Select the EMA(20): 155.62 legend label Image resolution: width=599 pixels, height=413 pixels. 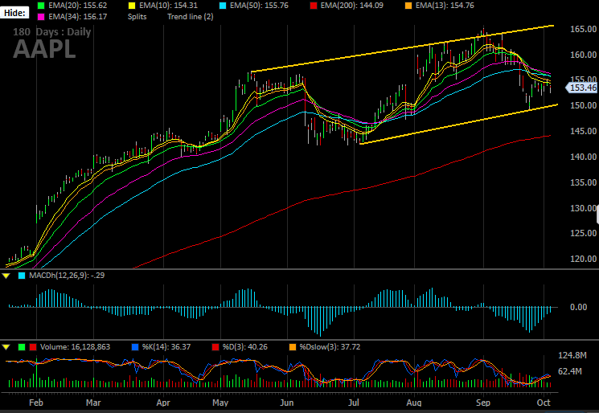[77, 6]
